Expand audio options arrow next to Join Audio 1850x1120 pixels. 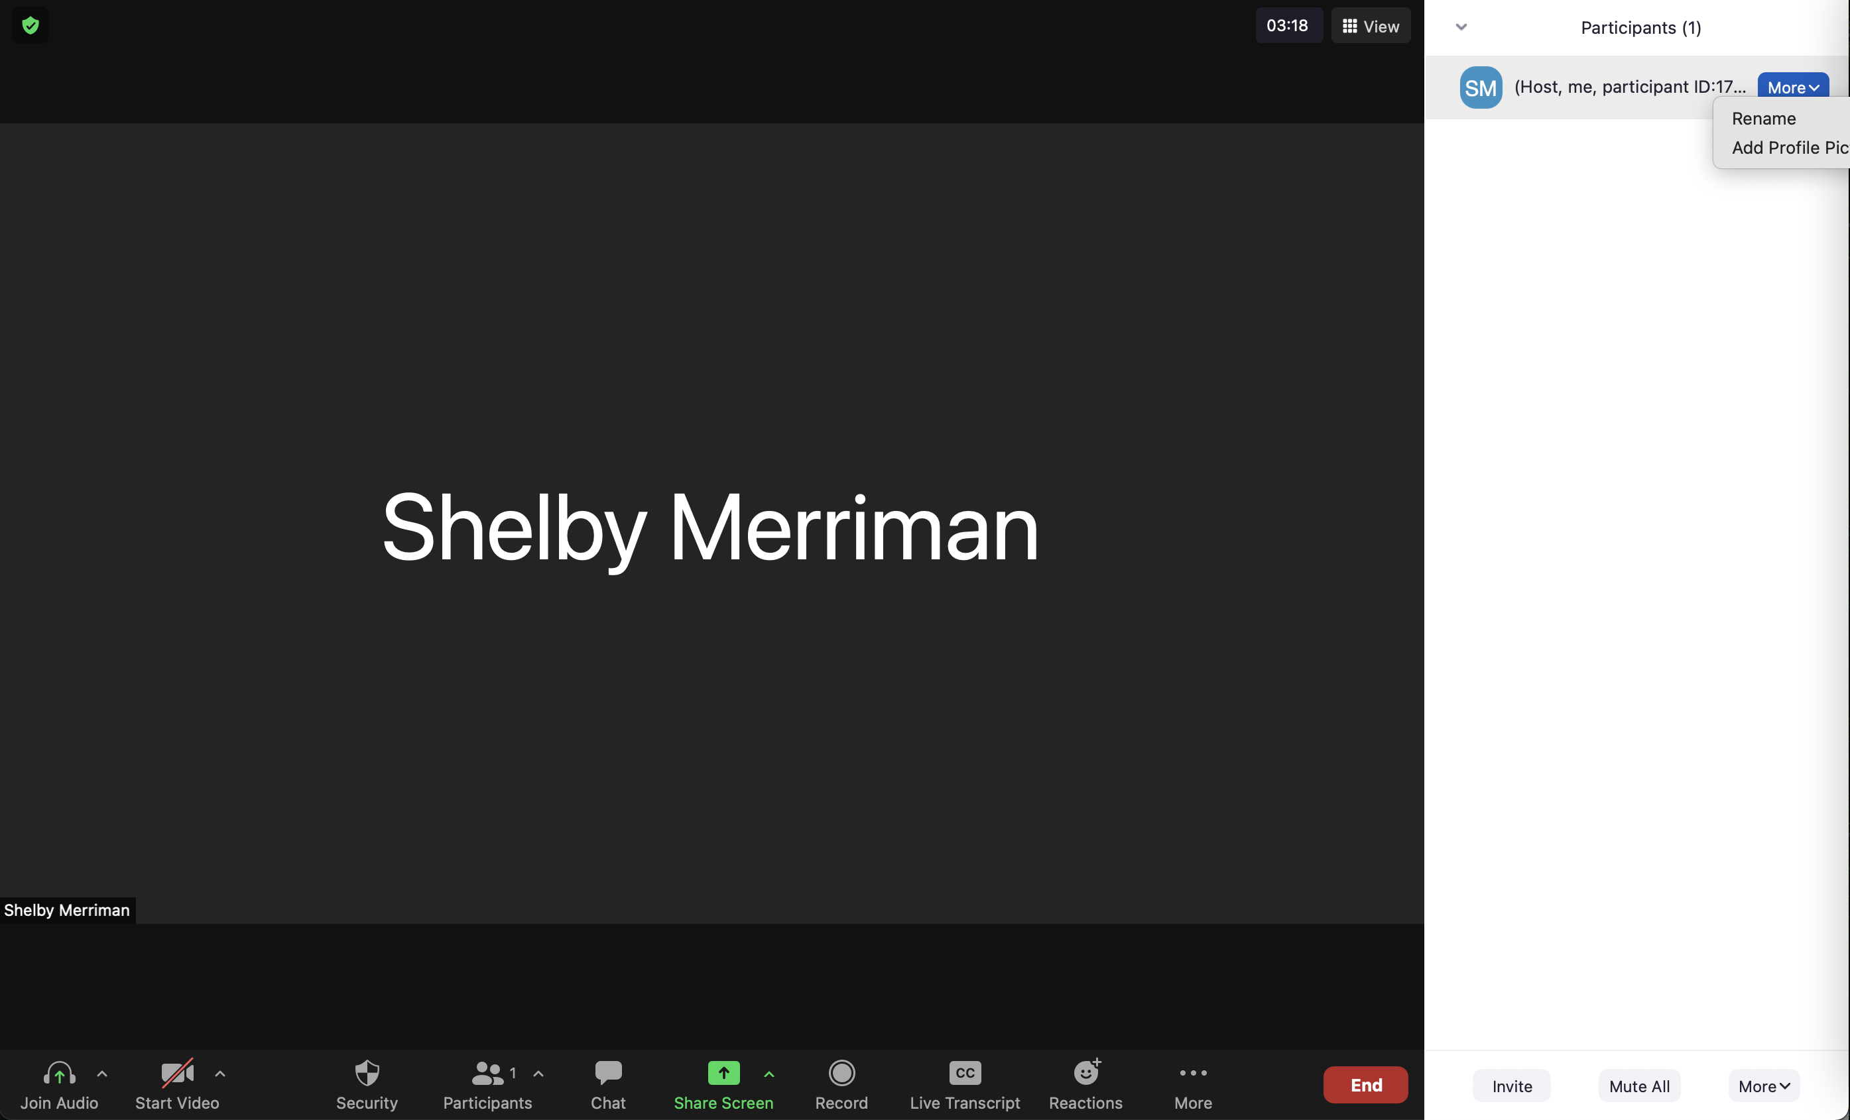[x=102, y=1074]
